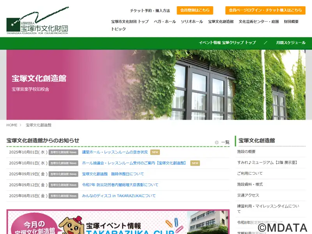Click NEW badge on ホール抽選会 news row
The image size is (312, 234).
pos(195,163)
